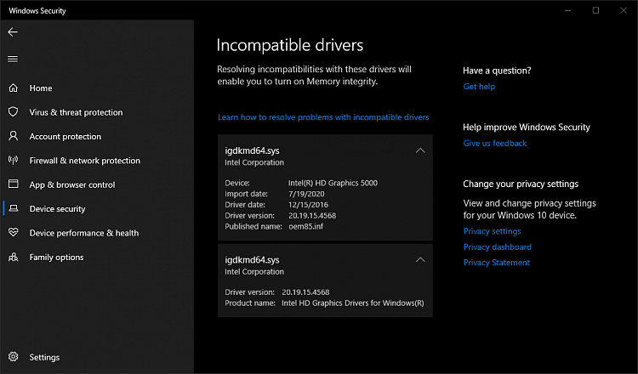Screen dimensions: 638x374
Task: Click the Home house icon
Action: tap(14, 88)
